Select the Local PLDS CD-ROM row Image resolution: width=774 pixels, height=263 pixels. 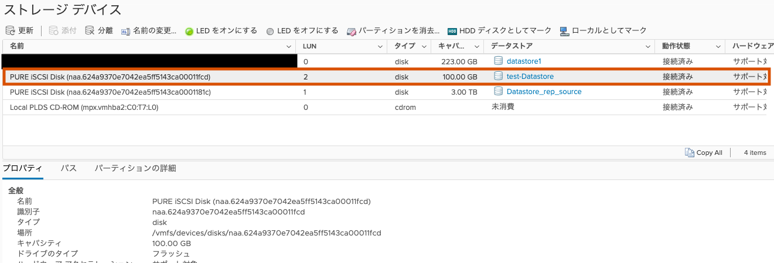tap(84, 108)
